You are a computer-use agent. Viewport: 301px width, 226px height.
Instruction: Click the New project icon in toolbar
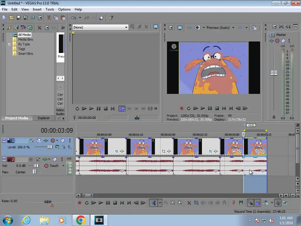pos(4,18)
